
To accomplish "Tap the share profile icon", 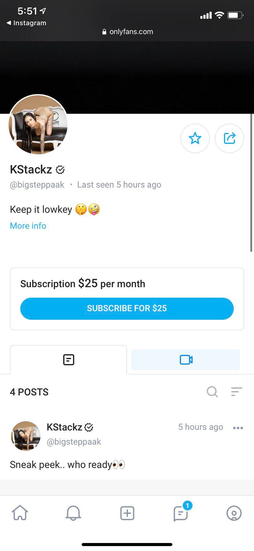I will click(229, 138).
